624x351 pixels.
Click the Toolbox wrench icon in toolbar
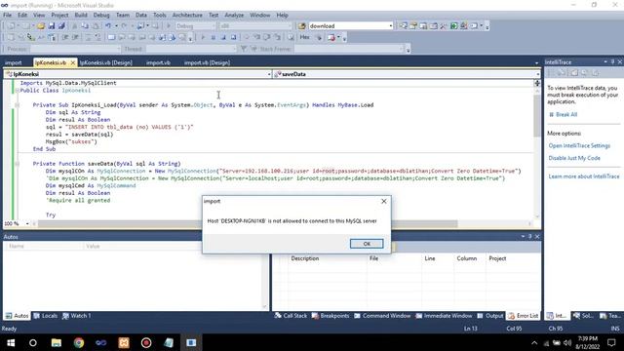444,26
